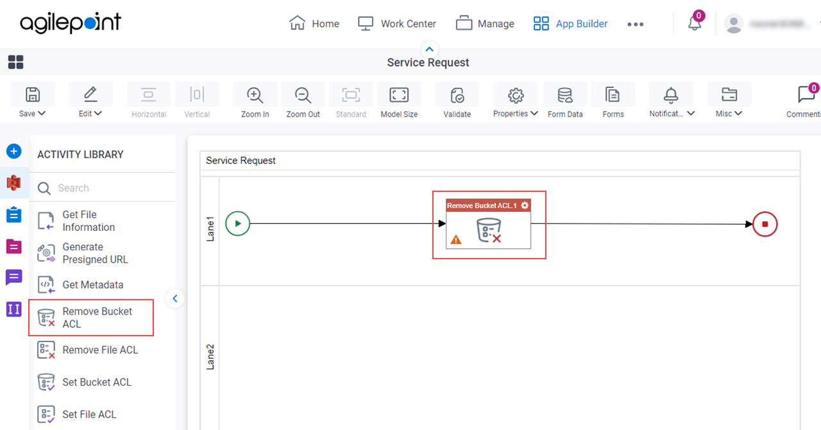Click the Zoom Out magnifier icon
The image size is (821, 430).
[x=303, y=95]
